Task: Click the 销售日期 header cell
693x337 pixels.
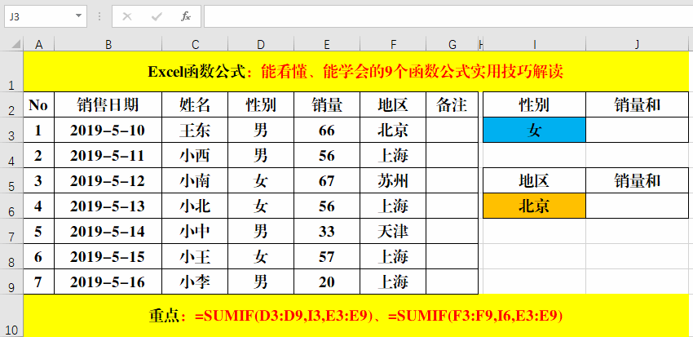Action: point(108,104)
